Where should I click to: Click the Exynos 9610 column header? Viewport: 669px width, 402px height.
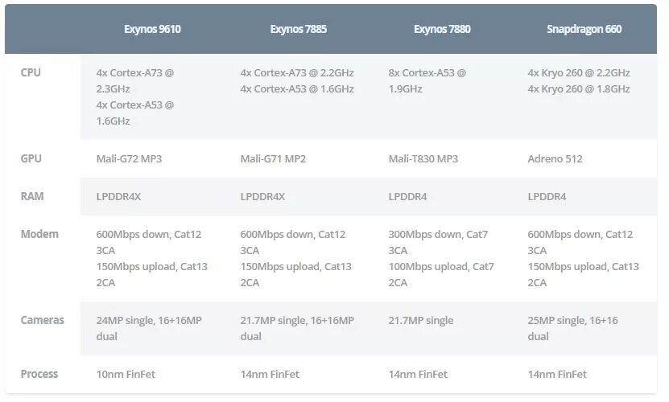pyautogui.click(x=152, y=30)
